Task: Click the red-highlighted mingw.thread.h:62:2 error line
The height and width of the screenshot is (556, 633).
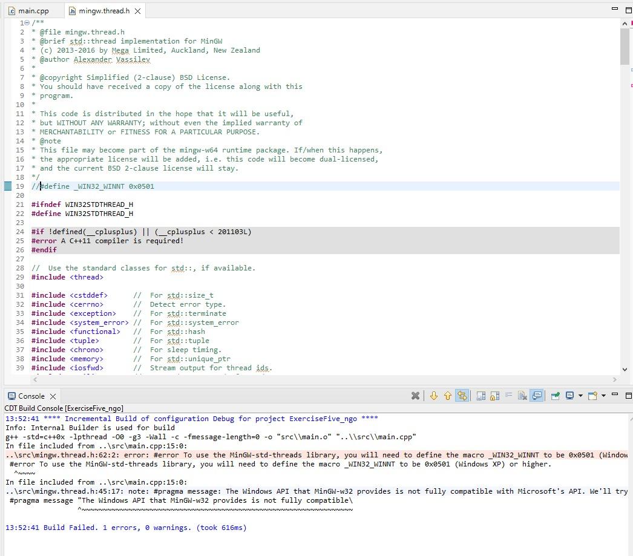Action: pyautogui.click(x=316, y=455)
